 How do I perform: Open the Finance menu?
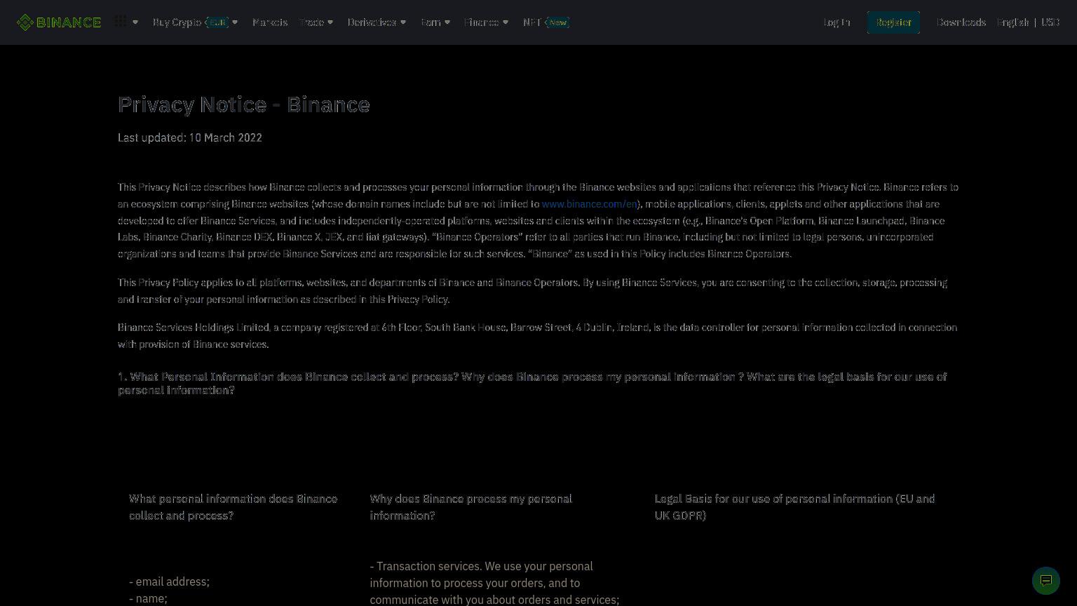point(481,22)
